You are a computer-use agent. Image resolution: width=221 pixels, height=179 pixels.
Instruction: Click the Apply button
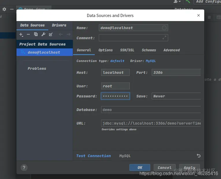click(x=190, y=167)
